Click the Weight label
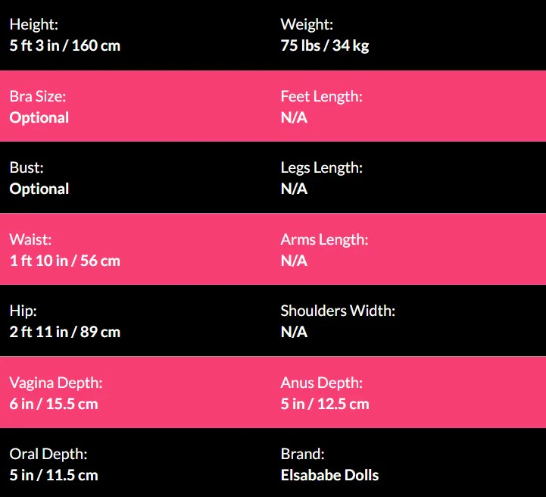546x497 pixels. click(x=306, y=24)
